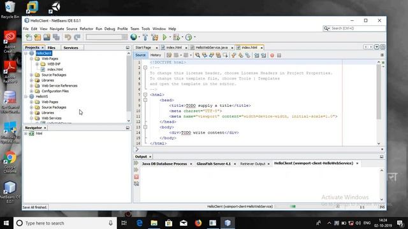Click the Find Selection magnifier icon in editor
Image resolution: width=408 pixels, height=229 pixels.
point(198,55)
